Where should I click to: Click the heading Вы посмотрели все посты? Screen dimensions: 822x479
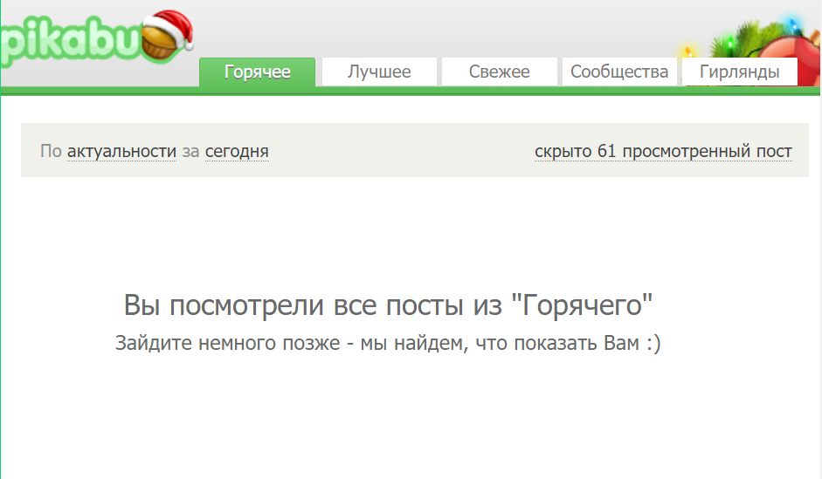pos(389,306)
